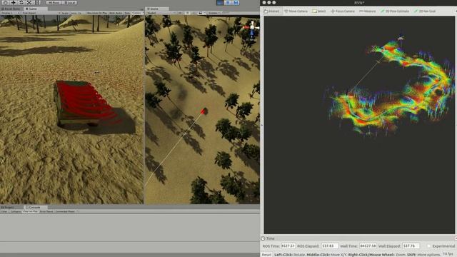Toggle the Pivot handle position button
The width and height of the screenshot is (457, 257).
point(54,3)
